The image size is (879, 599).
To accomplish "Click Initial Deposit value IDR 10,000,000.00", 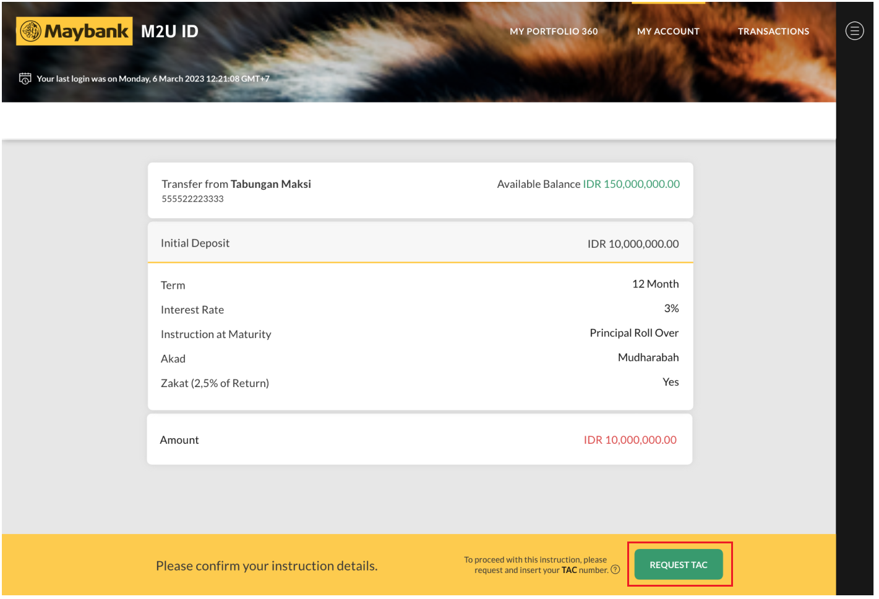I will click(x=633, y=244).
